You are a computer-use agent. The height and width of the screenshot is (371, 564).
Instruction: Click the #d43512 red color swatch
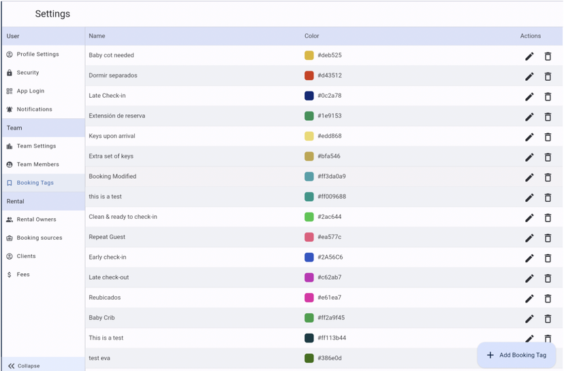click(x=309, y=75)
